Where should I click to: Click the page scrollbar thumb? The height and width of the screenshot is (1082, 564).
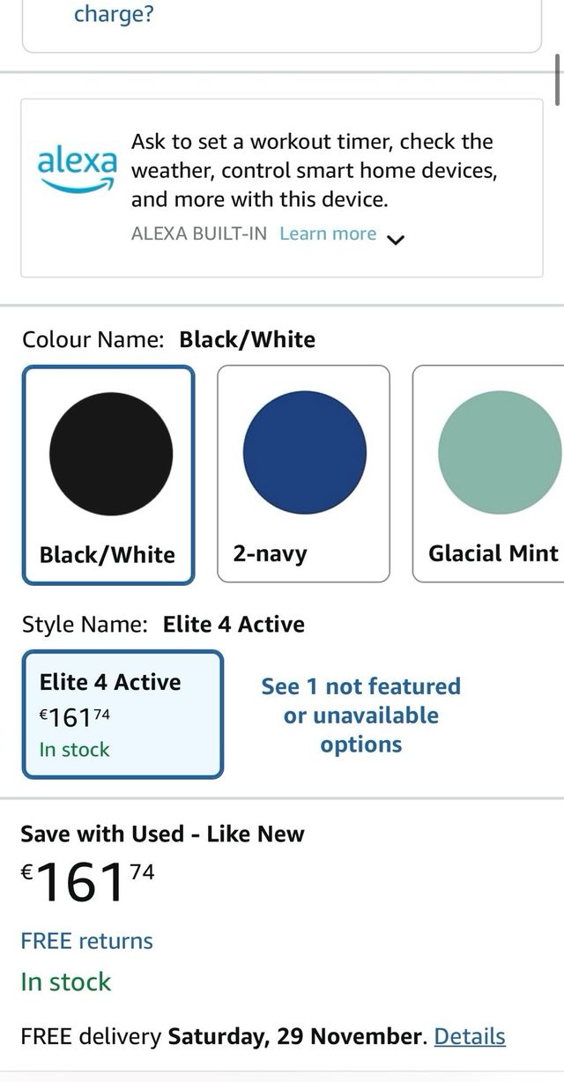[558, 79]
